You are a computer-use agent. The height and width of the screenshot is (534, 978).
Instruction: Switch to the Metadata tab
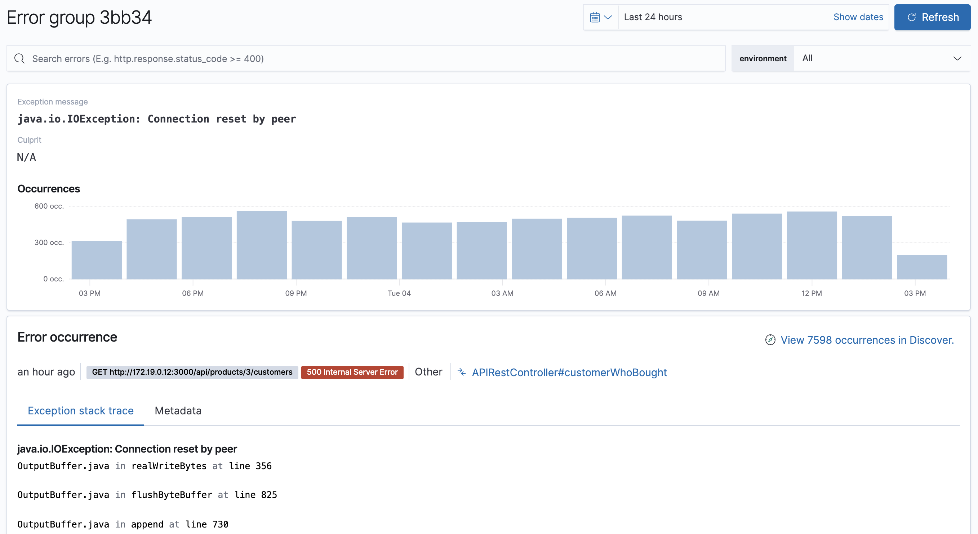click(x=178, y=410)
